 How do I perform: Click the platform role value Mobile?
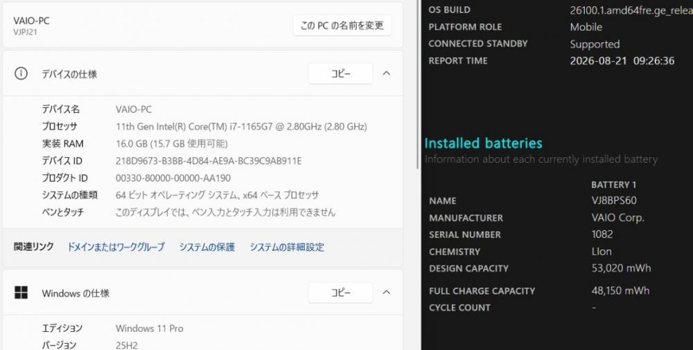click(x=586, y=27)
